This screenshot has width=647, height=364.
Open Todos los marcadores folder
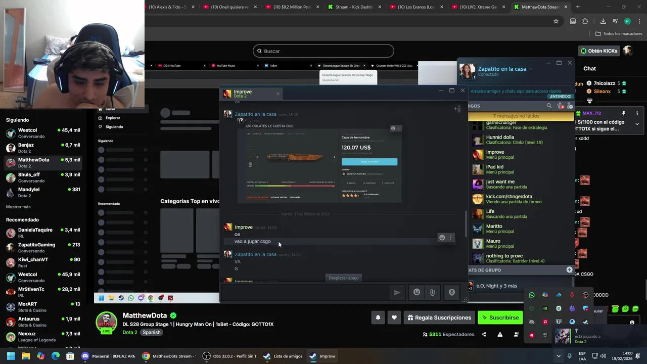click(619, 34)
